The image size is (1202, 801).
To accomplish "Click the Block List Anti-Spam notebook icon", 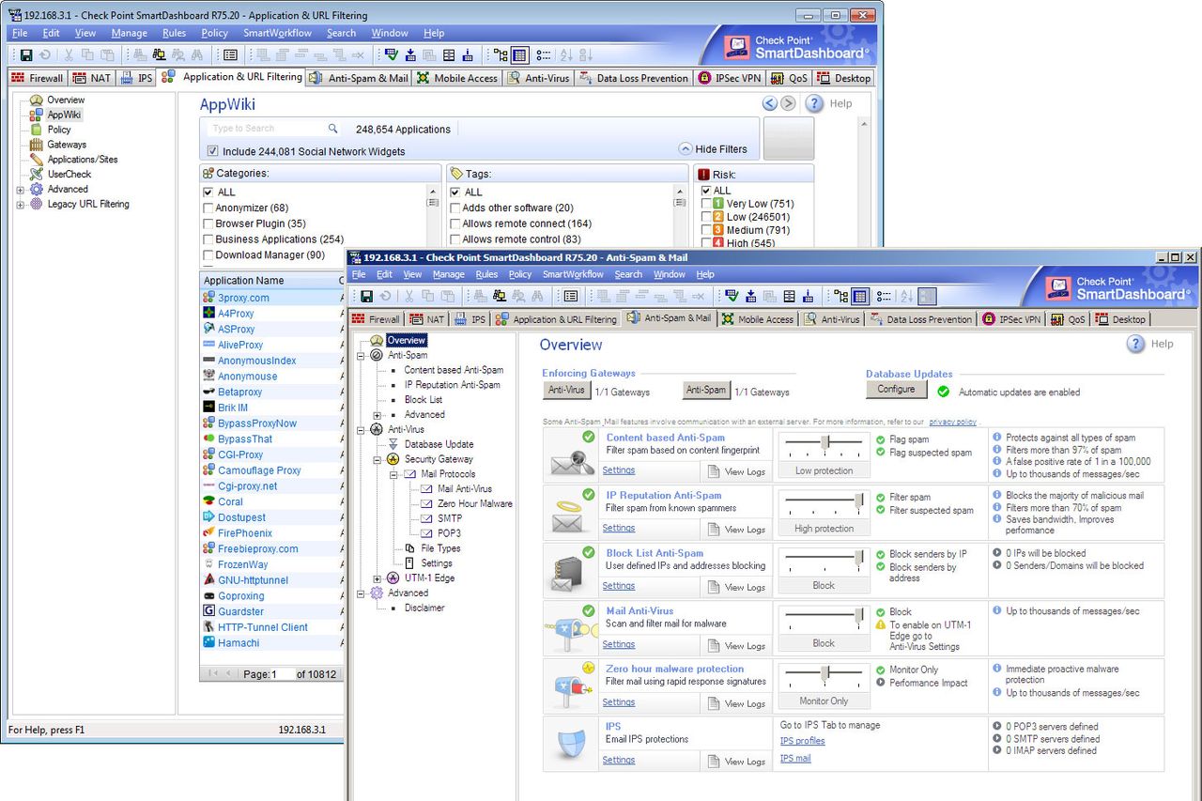I will pos(568,573).
